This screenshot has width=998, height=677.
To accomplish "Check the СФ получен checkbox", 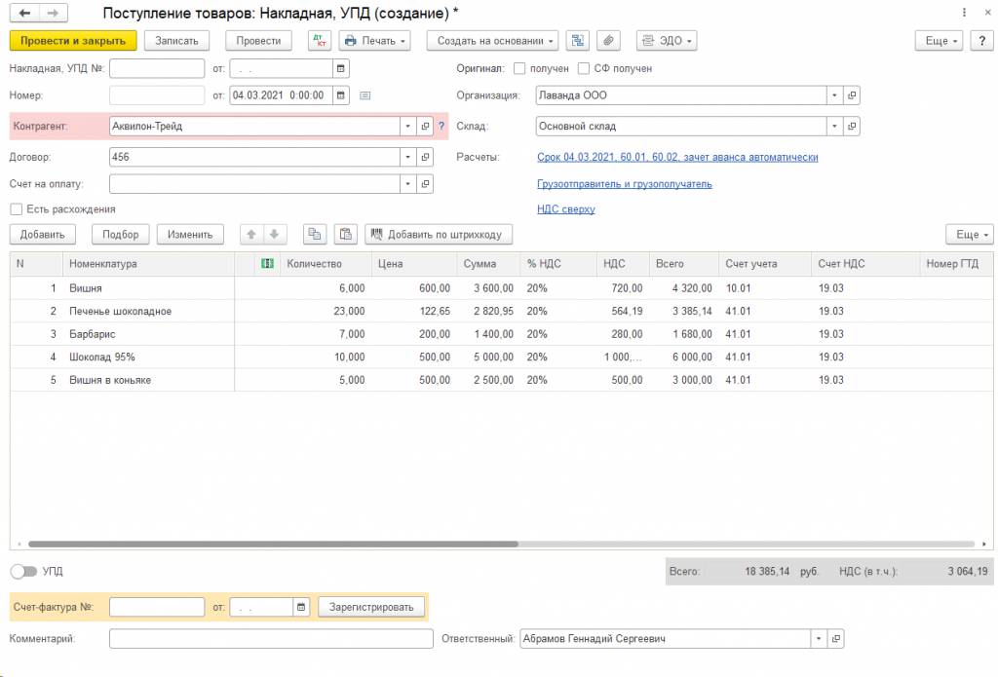I will (584, 69).
